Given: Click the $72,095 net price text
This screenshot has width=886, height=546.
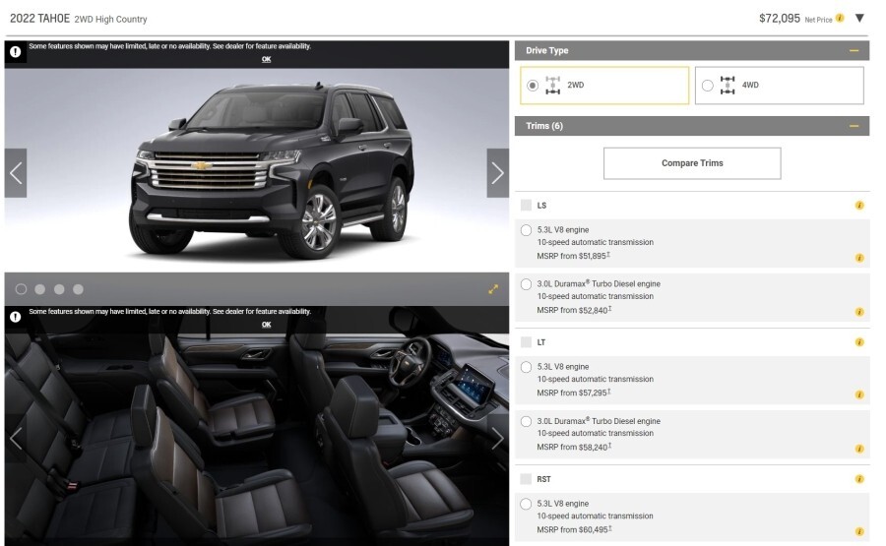Looking at the screenshot, I should click(x=780, y=18).
